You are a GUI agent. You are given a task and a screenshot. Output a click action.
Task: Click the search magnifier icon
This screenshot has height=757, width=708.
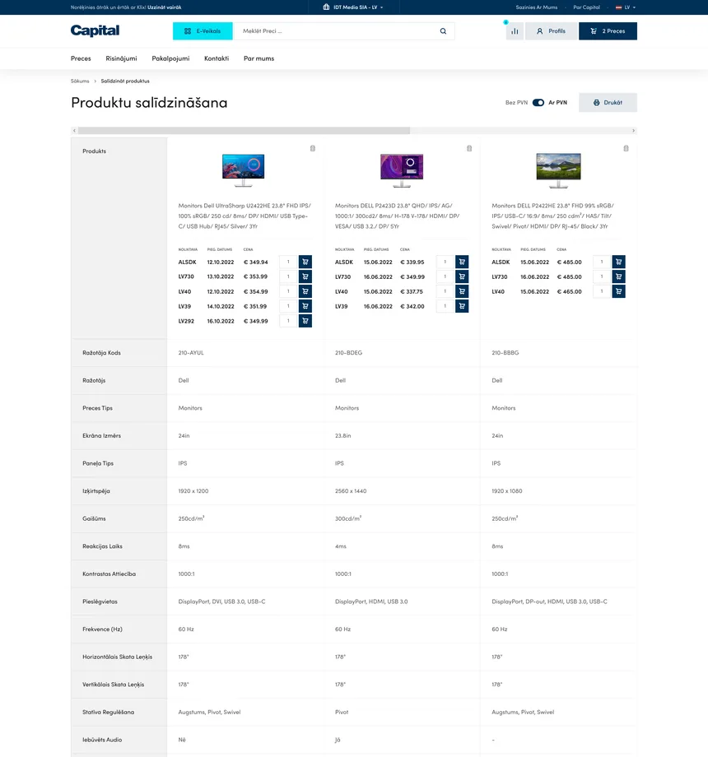point(443,31)
